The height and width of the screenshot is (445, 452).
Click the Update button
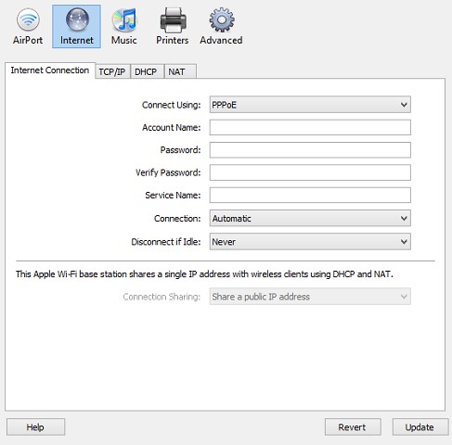[x=420, y=427]
